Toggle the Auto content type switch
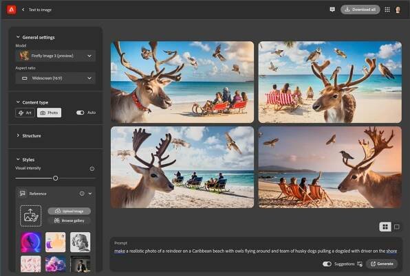 coord(80,113)
